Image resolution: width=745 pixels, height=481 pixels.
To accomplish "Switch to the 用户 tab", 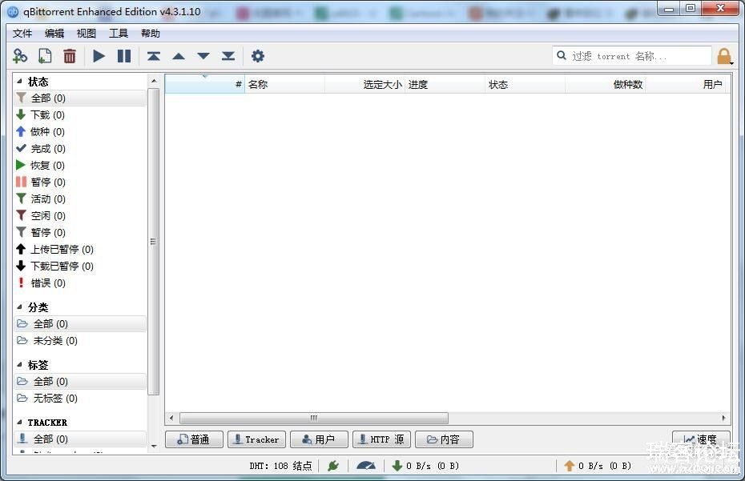I will pos(319,439).
